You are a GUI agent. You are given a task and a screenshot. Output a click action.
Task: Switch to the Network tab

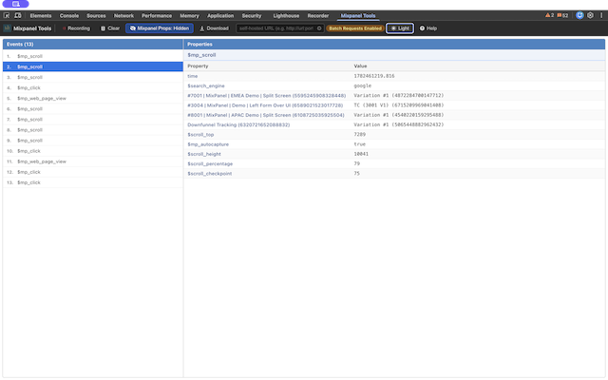123,16
